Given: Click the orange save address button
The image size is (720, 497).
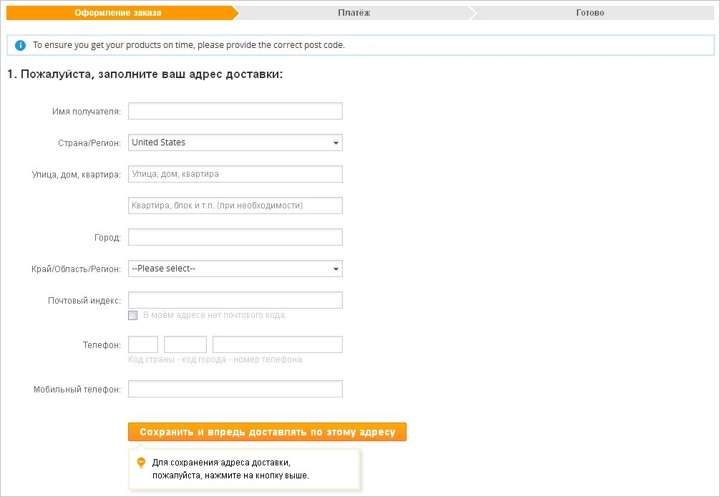Looking at the screenshot, I should [267, 432].
